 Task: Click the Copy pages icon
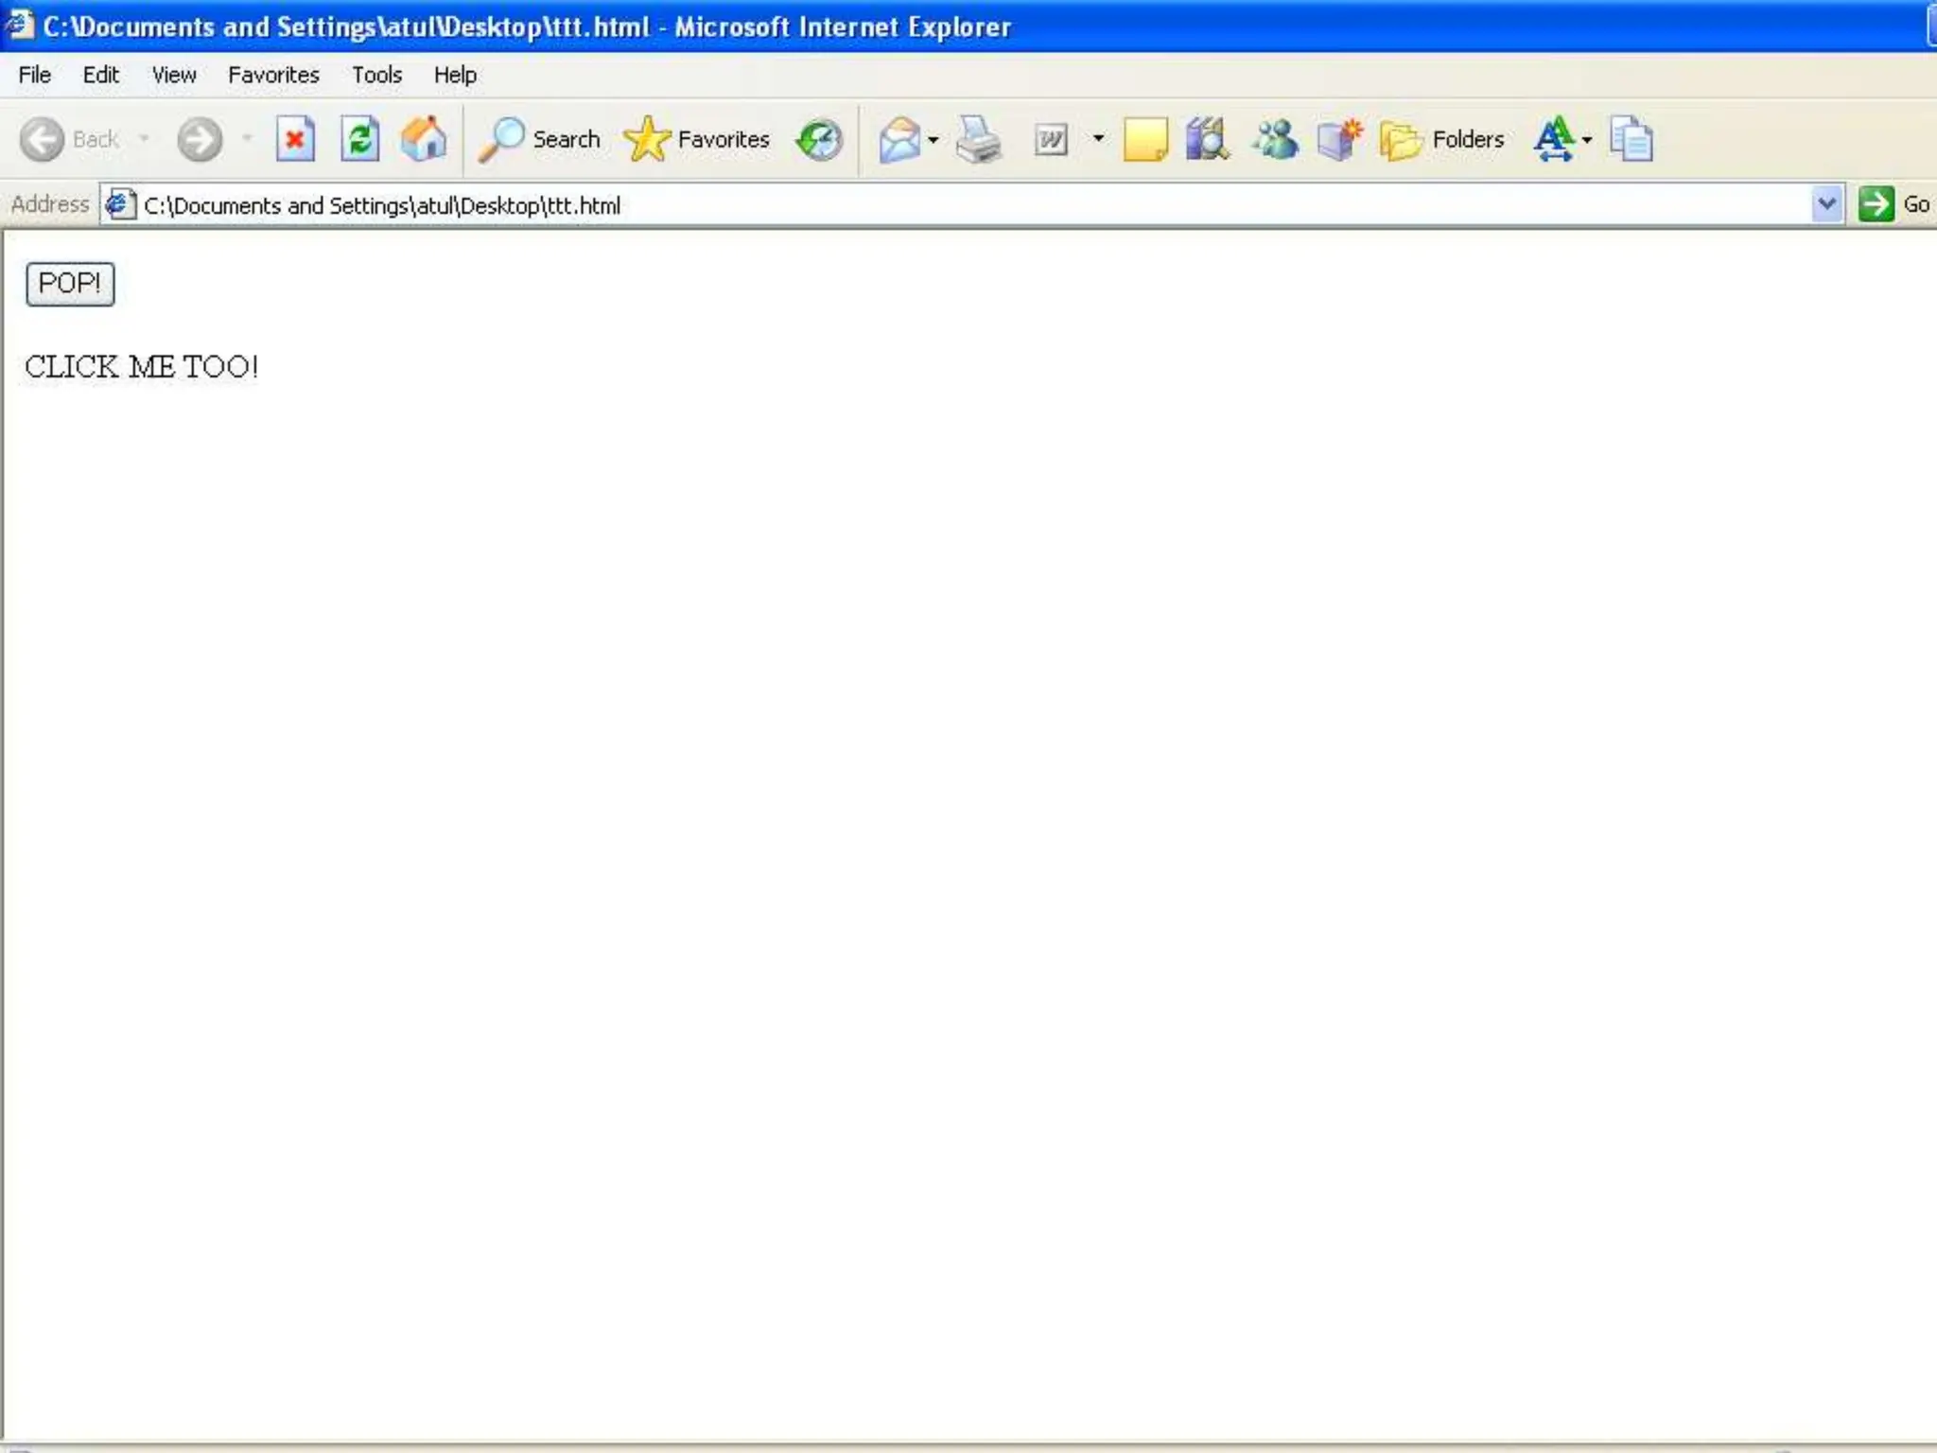tap(1632, 140)
